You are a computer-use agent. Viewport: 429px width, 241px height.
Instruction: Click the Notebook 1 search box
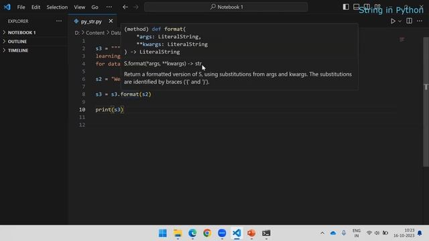pos(226,7)
